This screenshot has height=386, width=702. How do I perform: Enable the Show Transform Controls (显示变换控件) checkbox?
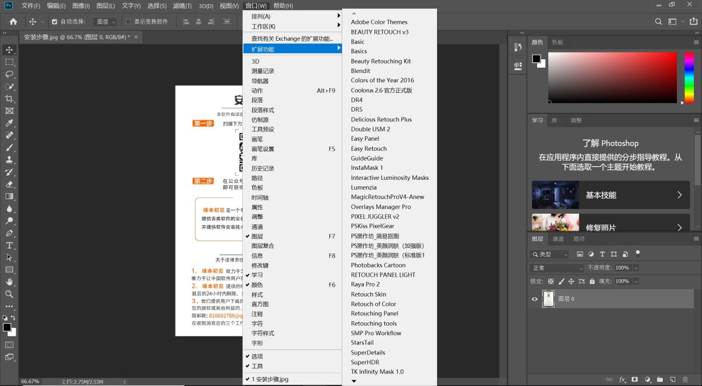point(129,22)
